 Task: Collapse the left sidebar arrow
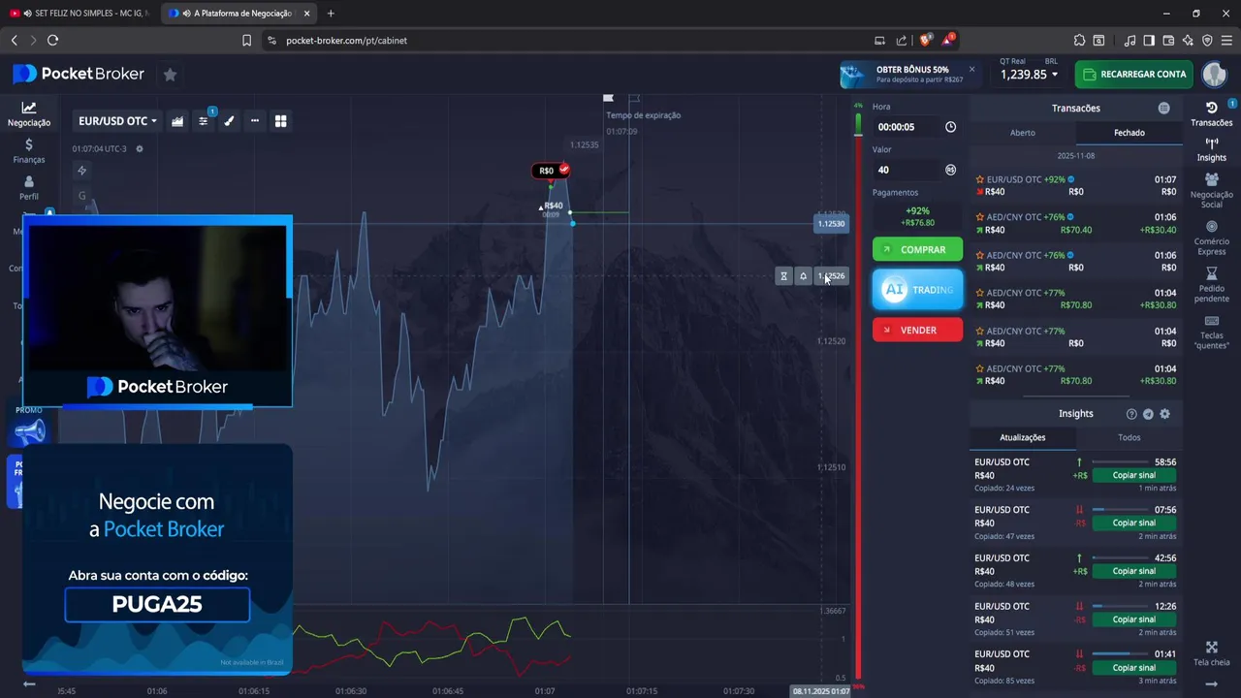(29, 683)
